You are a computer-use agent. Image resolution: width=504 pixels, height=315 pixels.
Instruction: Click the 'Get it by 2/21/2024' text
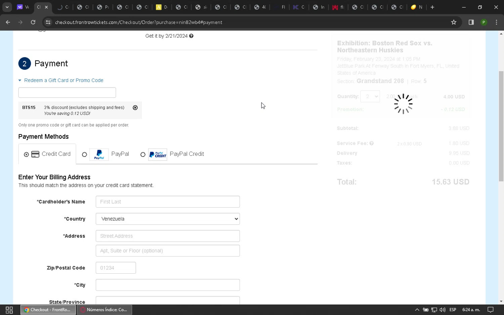pyautogui.click(x=166, y=36)
